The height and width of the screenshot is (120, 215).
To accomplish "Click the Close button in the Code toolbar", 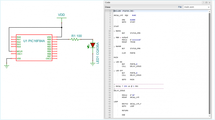I will click(107, 7).
